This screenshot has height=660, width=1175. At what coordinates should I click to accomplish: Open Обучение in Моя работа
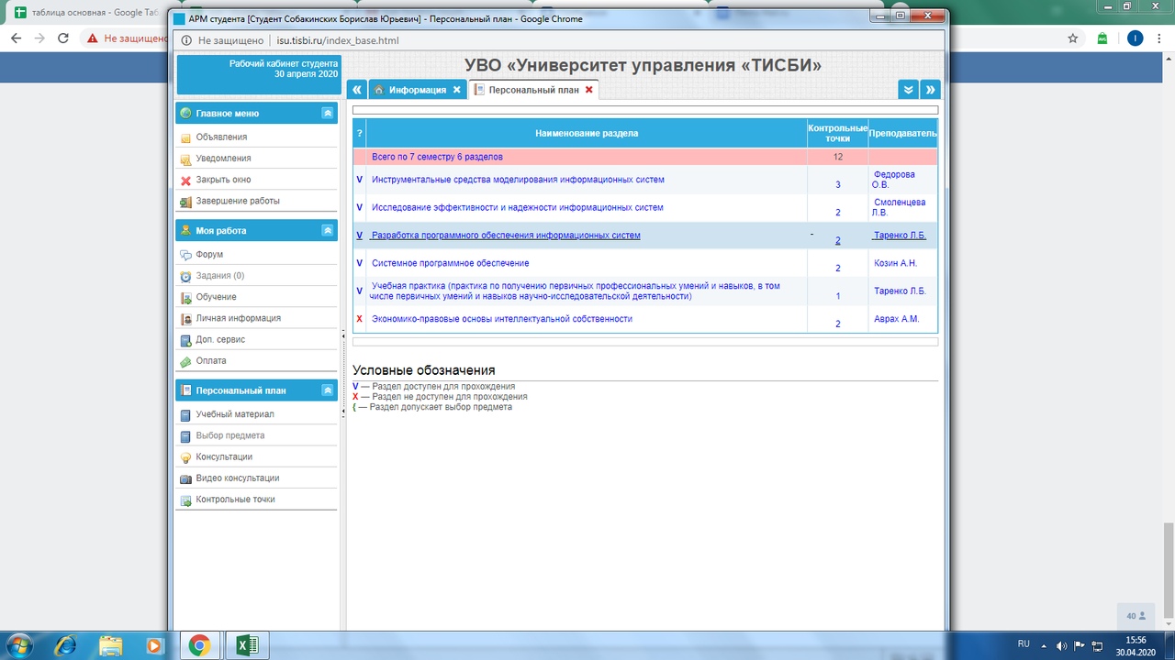pyautogui.click(x=216, y=297)
